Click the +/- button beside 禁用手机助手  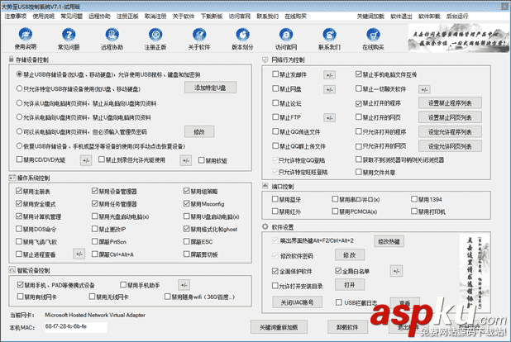click(184, 285)
